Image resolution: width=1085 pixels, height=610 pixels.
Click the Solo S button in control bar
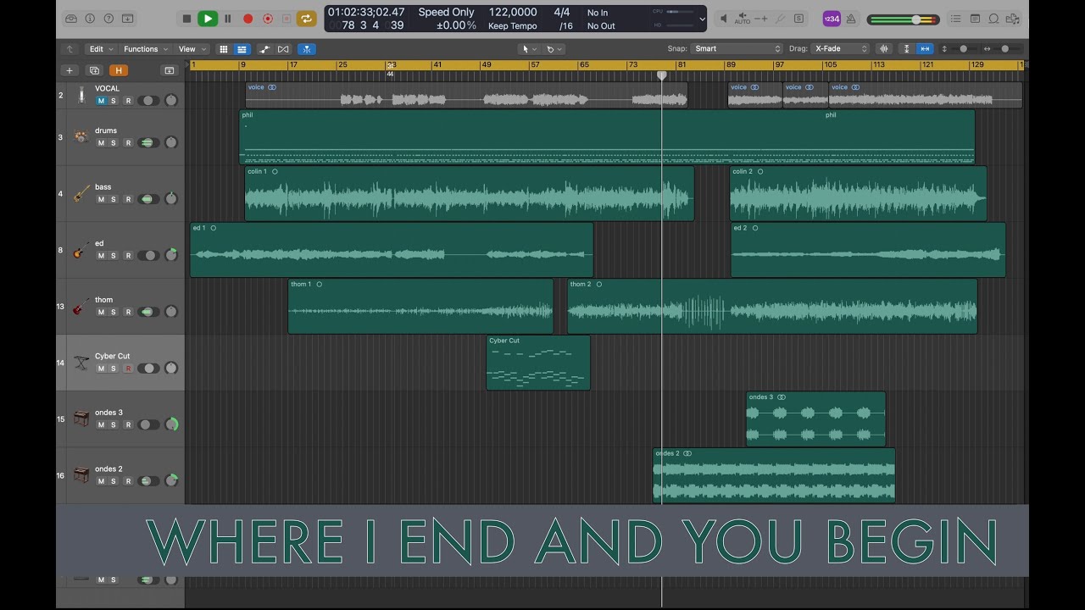(x=798, y=19)
